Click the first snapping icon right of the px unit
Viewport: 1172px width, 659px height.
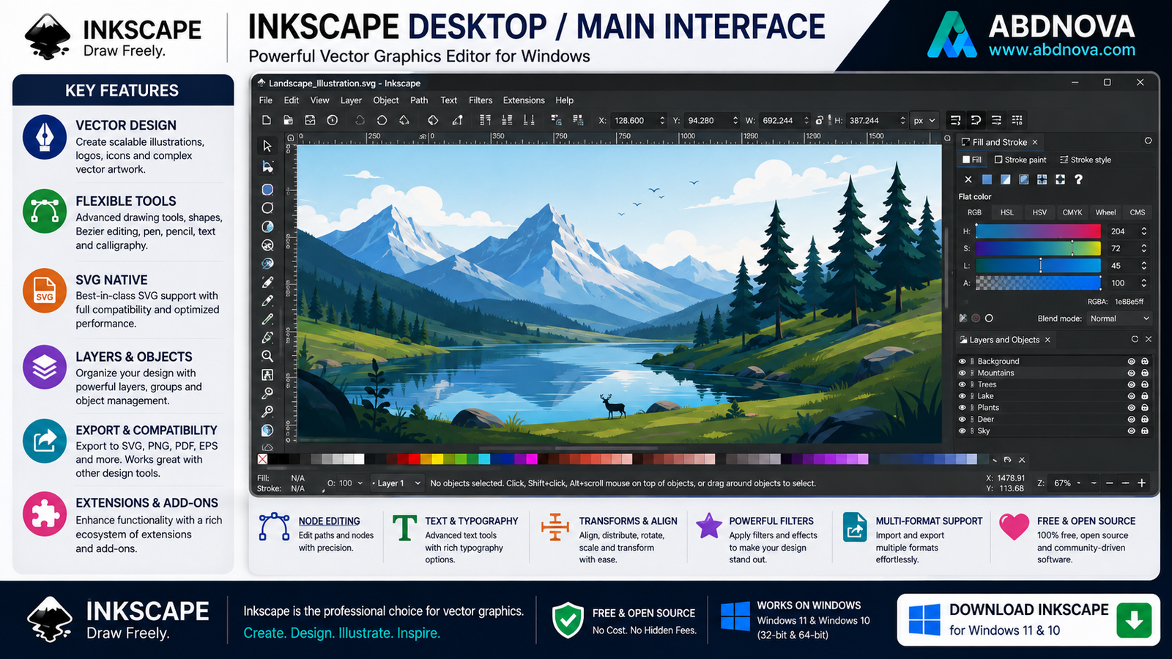pyautogui.click(x=955, y=120)
